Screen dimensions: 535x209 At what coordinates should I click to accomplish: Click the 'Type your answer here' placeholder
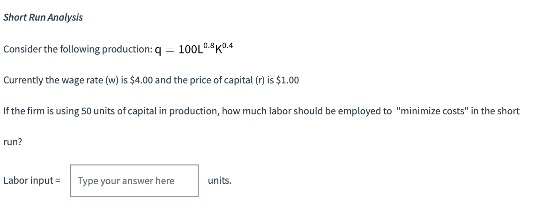(126, 181)
